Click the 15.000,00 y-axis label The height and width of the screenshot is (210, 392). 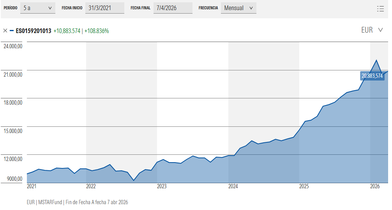coord(13,131)
